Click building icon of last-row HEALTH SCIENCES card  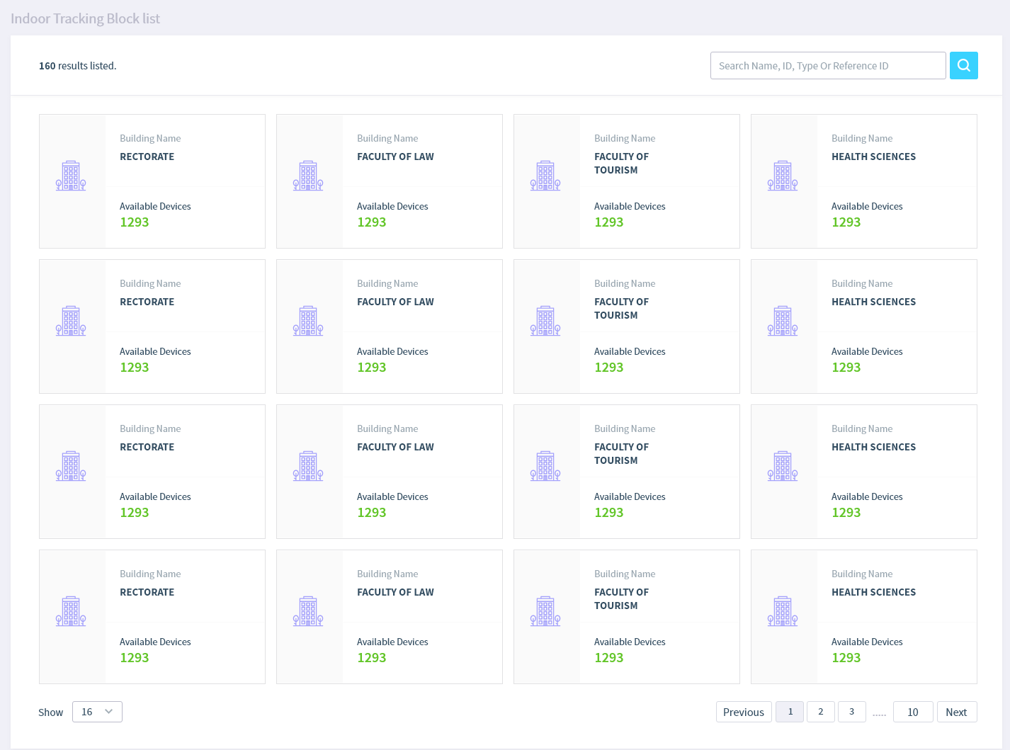pos(783,611)
